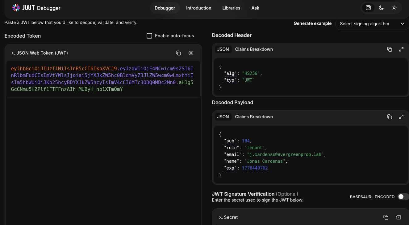Click the JWT Debugger logo
The image size is (409, 225).
point(36,8)
